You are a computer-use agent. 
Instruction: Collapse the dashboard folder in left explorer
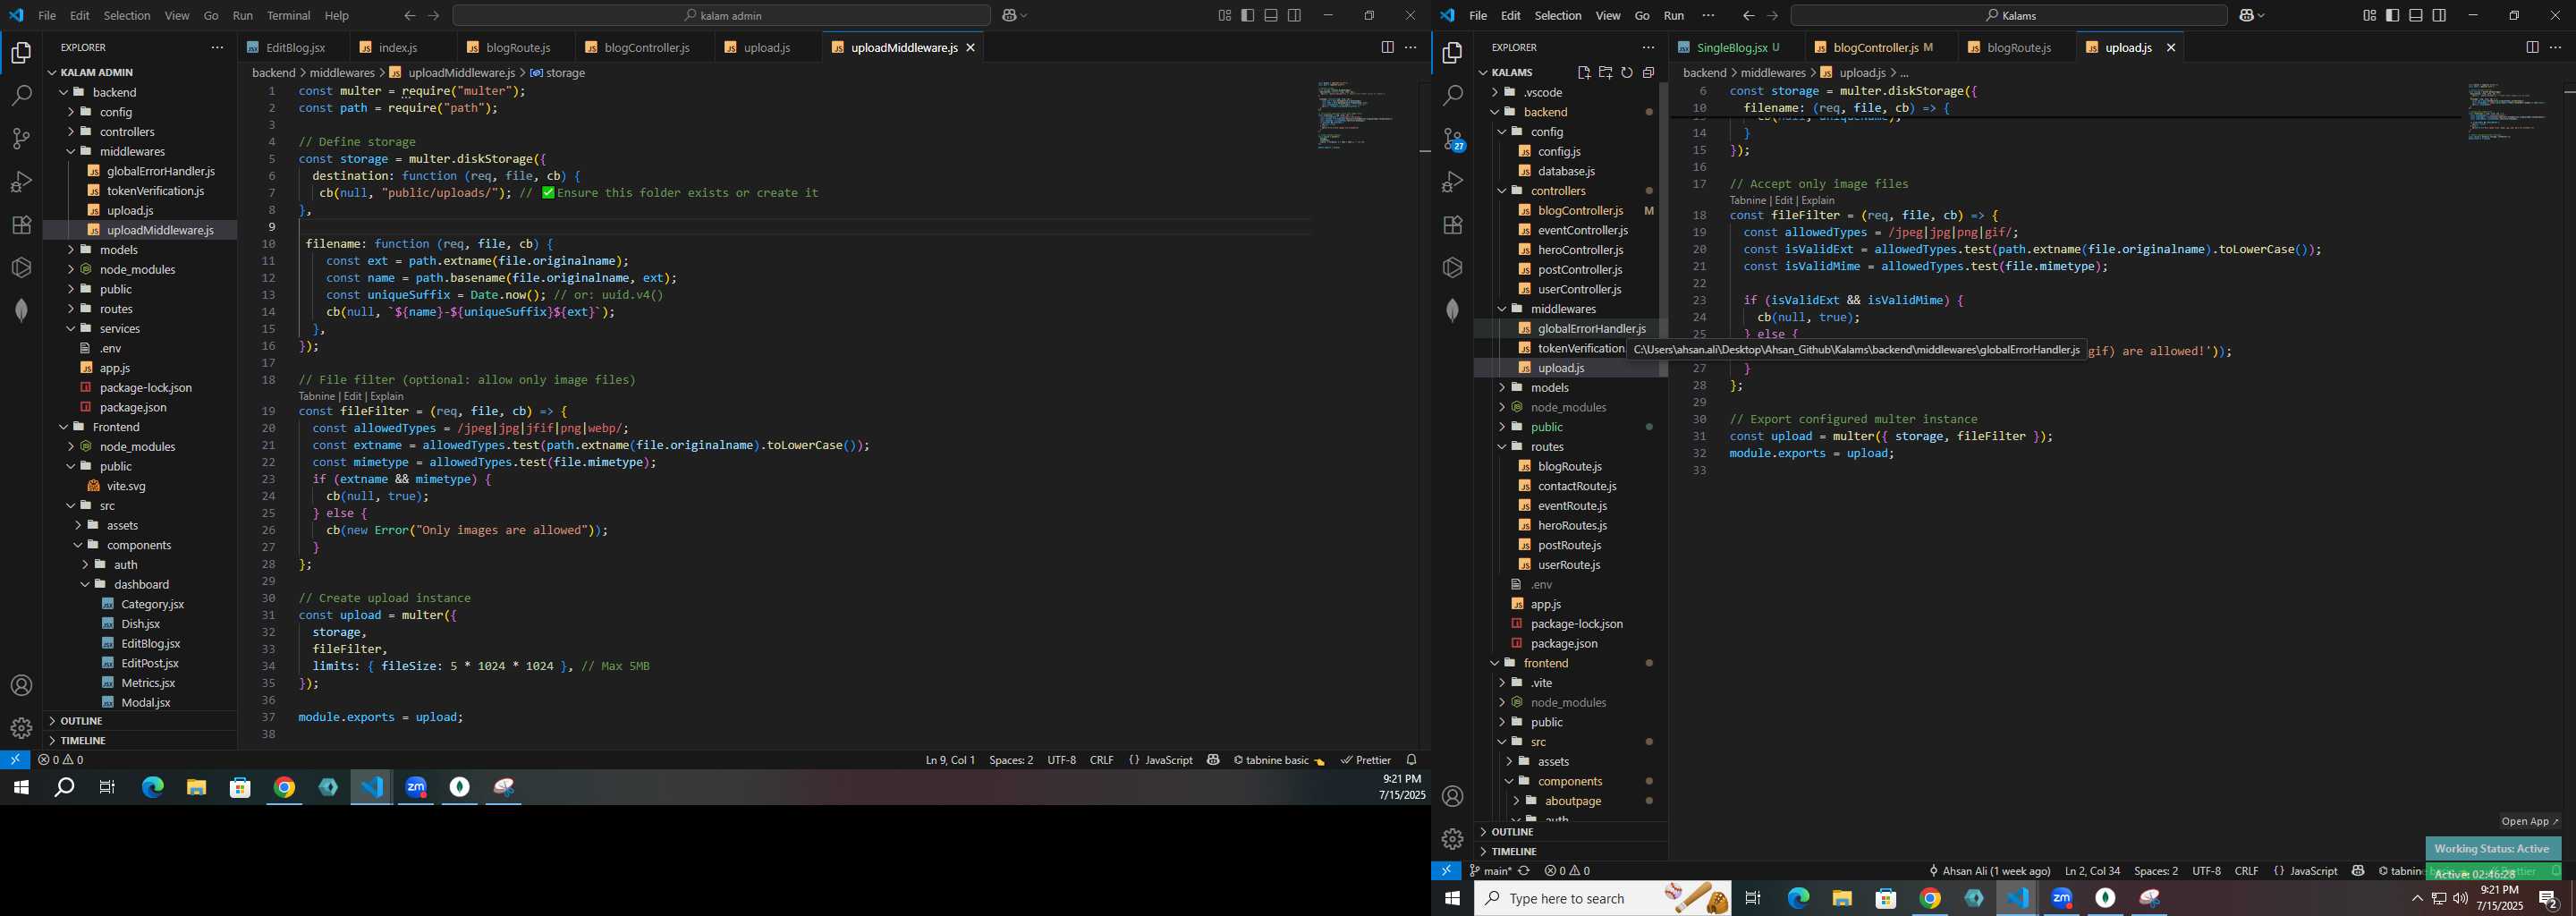click(140, 584)
